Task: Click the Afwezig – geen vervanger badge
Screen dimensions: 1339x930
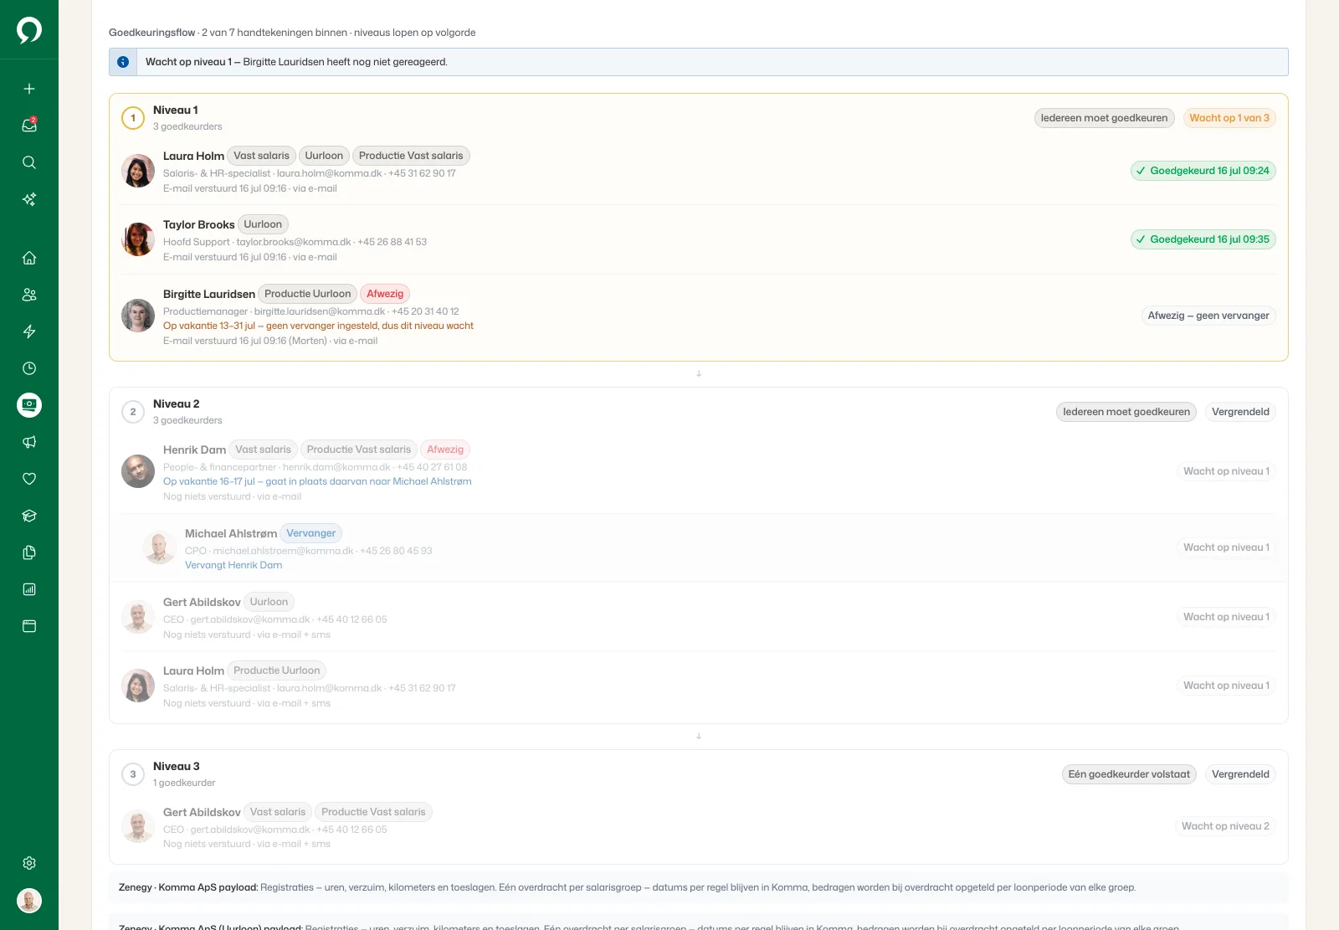Action: tap(1208, 316)
